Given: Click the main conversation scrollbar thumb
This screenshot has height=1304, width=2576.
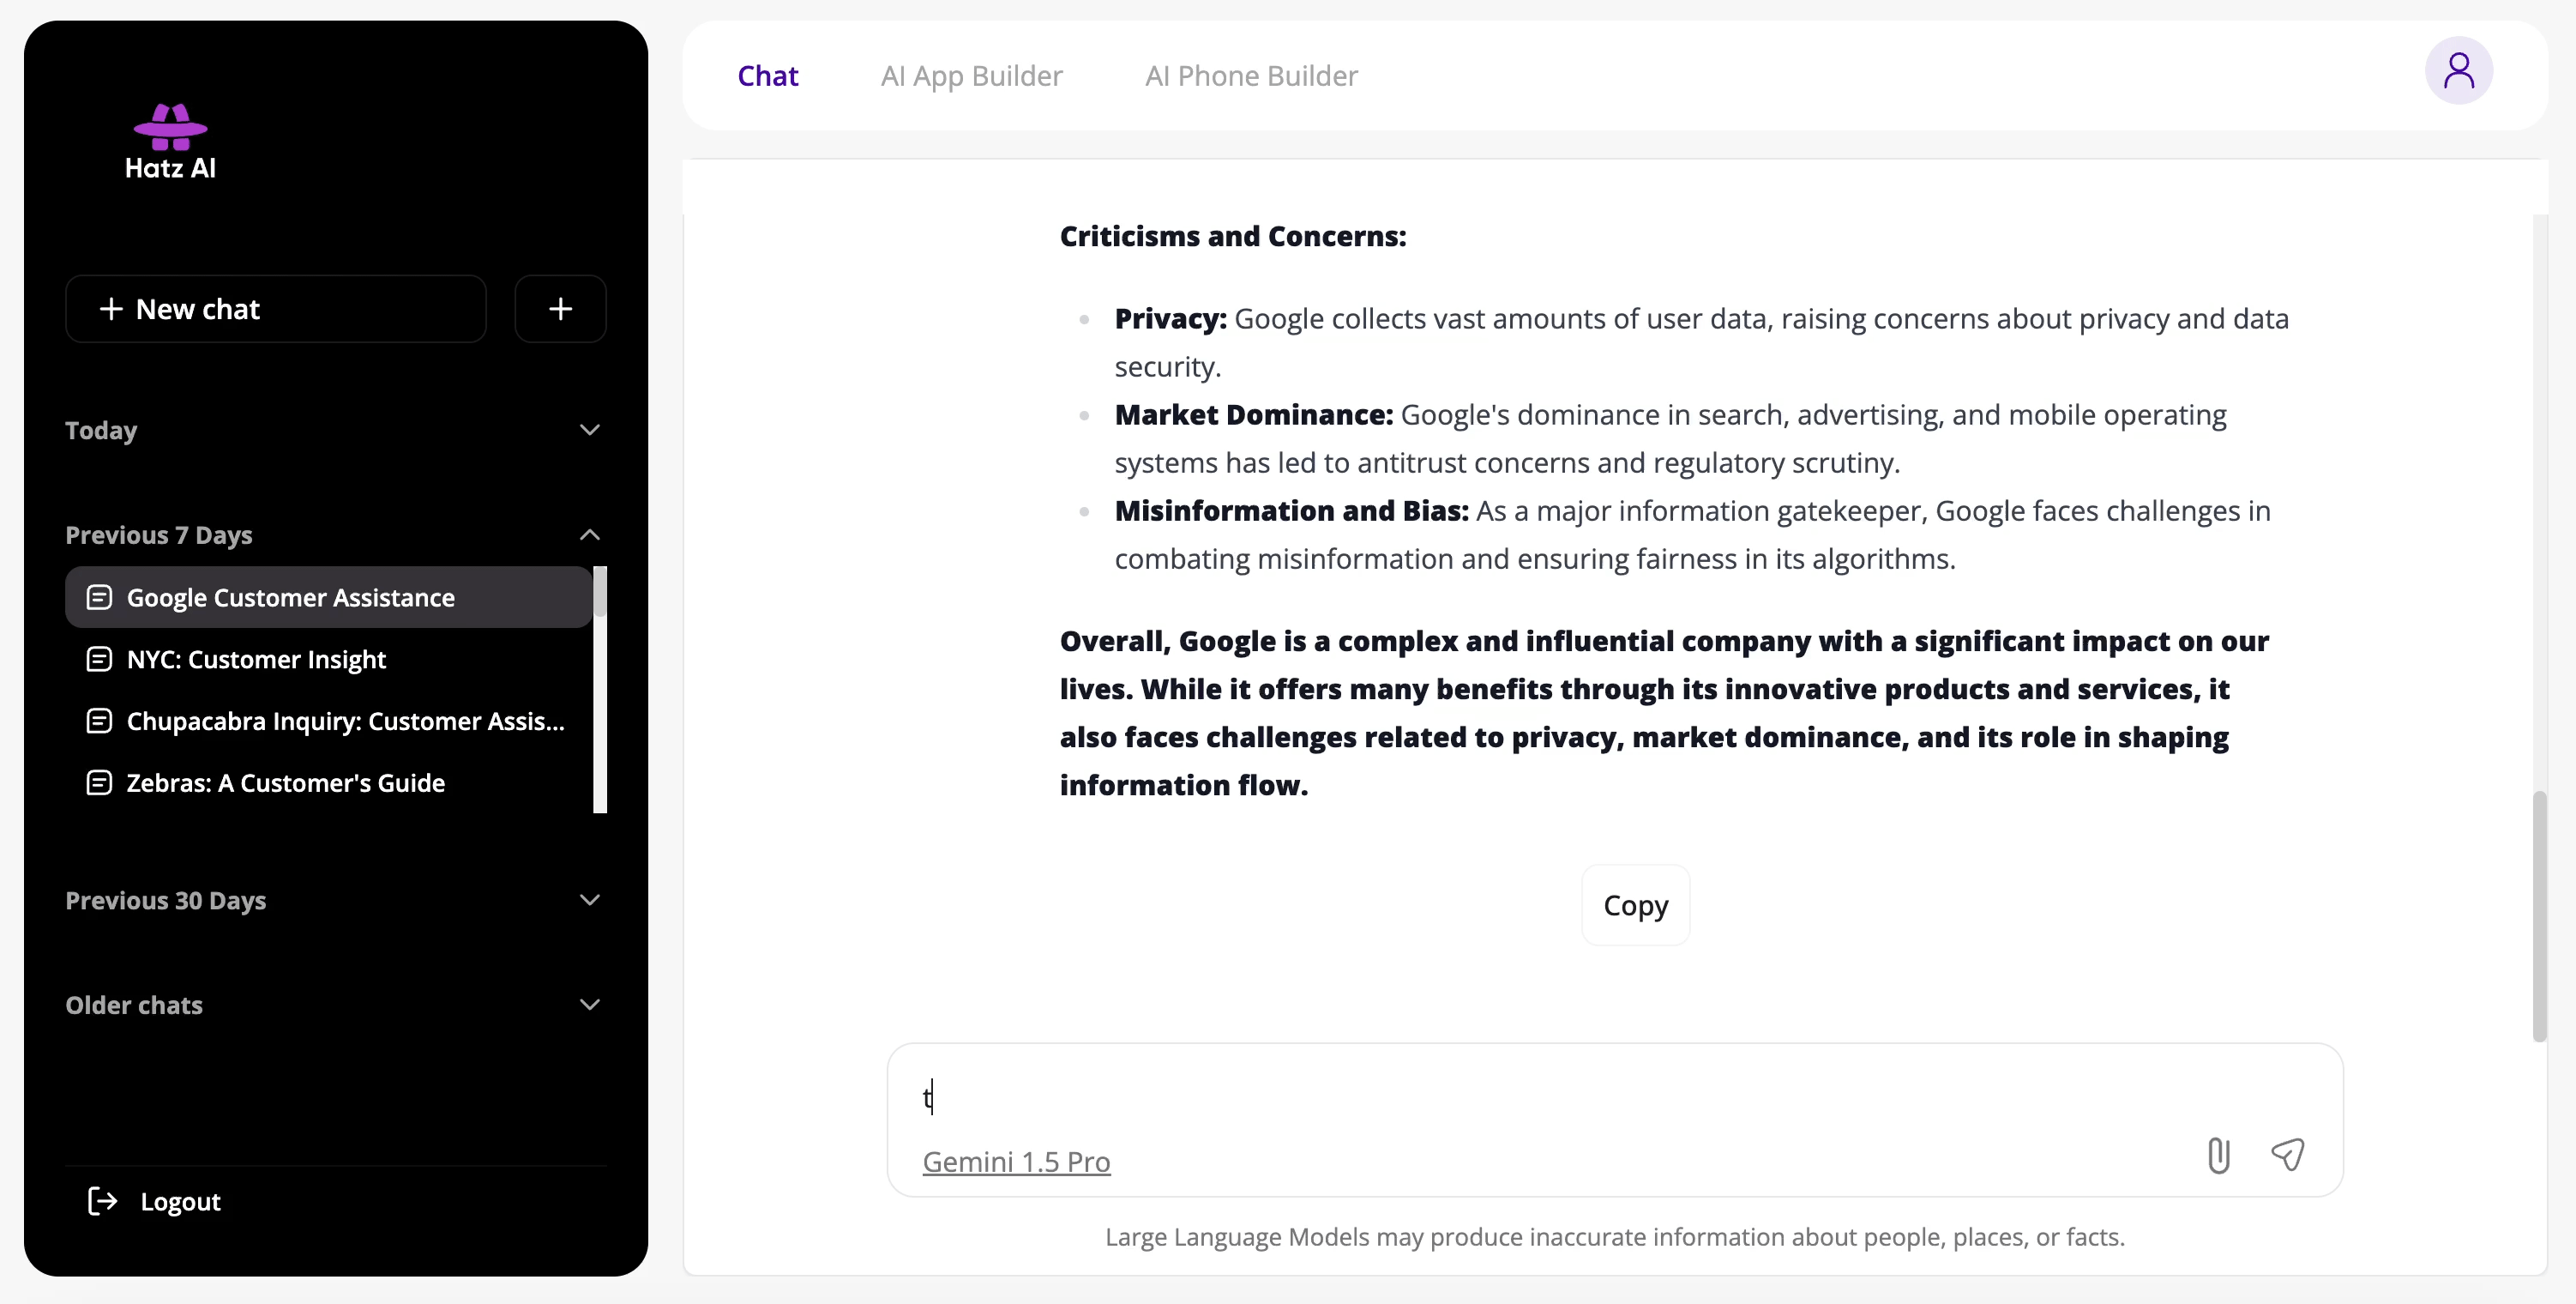Looking at the screenshot, I should click(x=2539, y=915).
